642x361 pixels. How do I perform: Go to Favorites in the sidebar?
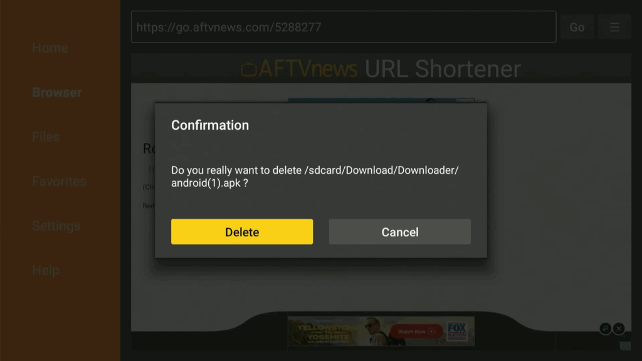click(x=60, y=181)
